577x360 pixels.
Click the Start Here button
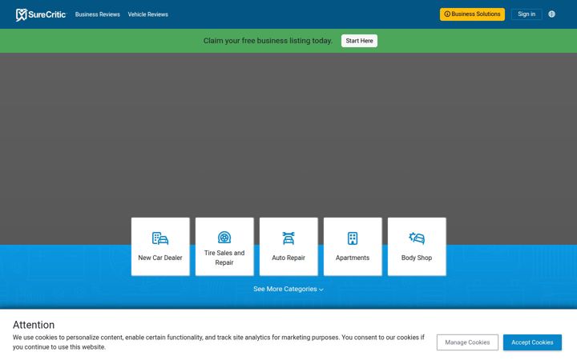click(x=359, y=41)
